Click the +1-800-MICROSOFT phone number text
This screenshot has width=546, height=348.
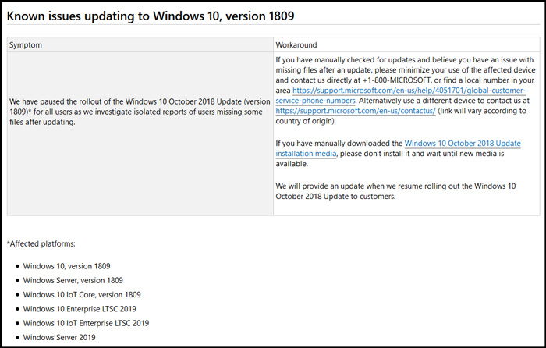pos(396,80)
